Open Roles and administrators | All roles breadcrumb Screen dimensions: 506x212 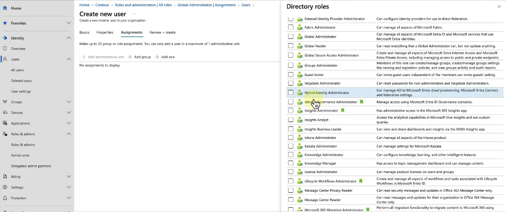pos(143,5)
